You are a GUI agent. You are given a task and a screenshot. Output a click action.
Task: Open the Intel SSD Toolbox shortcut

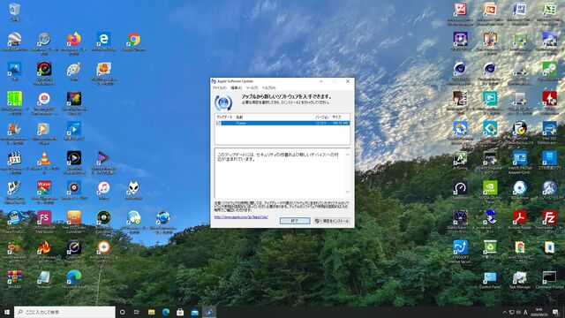(x=549, y=128)
